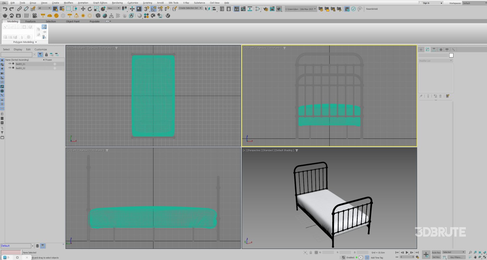This screenshot has width=487, height=260.
Task: Select the Pan View hand icon
Action: [x=475, y=257]
